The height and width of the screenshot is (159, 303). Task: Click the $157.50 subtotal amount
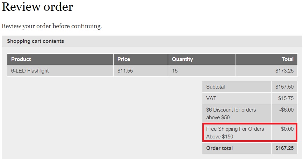(284, 87)
